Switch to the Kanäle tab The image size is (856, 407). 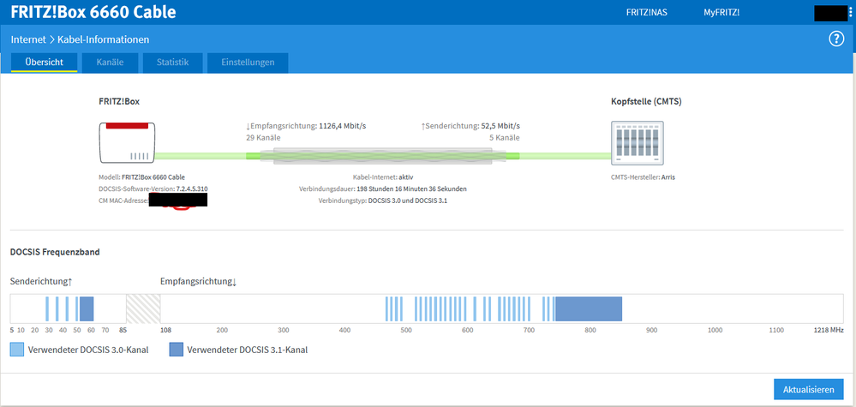pyautogui.click(x=110, y=63)
